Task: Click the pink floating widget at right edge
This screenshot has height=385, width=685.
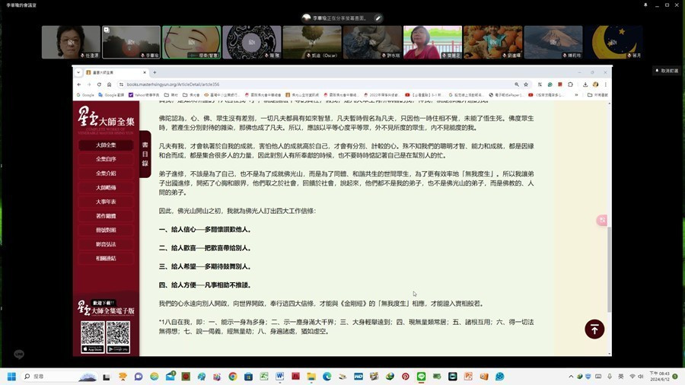Action: coord(602,221)
